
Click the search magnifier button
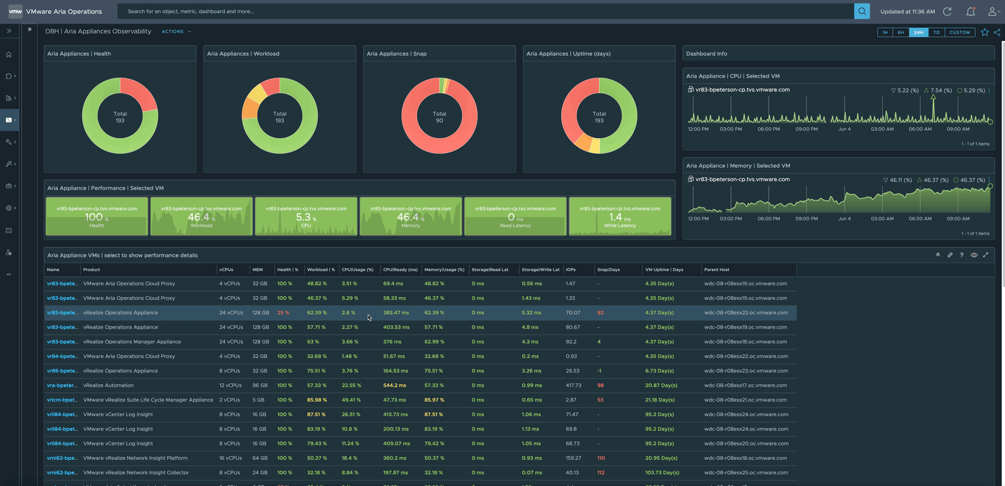(x=862, y=11)
